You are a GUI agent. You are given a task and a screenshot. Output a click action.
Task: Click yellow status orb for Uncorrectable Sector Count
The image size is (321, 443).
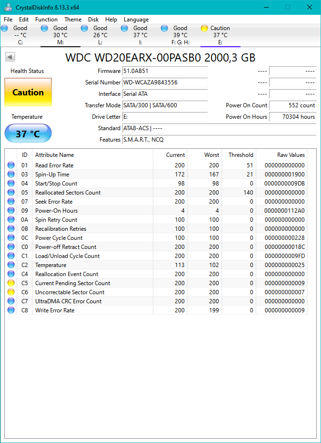11,292
